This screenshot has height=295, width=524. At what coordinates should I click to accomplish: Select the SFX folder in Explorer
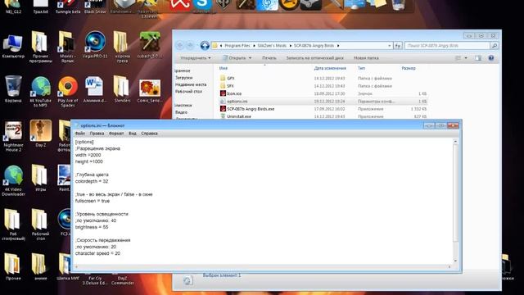coord(230,86)
